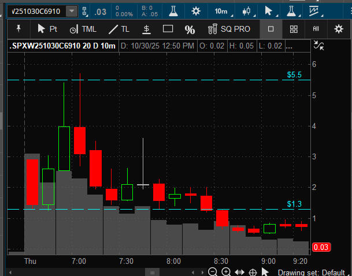Screen dimensions: 352x276
Task: Toggle single chart layout view
Action: pos(271,28)
